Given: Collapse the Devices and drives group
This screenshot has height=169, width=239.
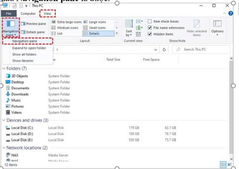Looking at the screenshot, I should point(4,120).
